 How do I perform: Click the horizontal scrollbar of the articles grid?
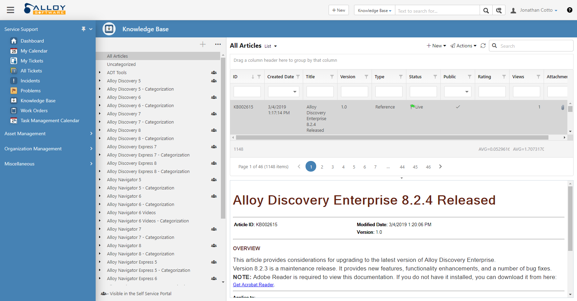click(392, 137)
